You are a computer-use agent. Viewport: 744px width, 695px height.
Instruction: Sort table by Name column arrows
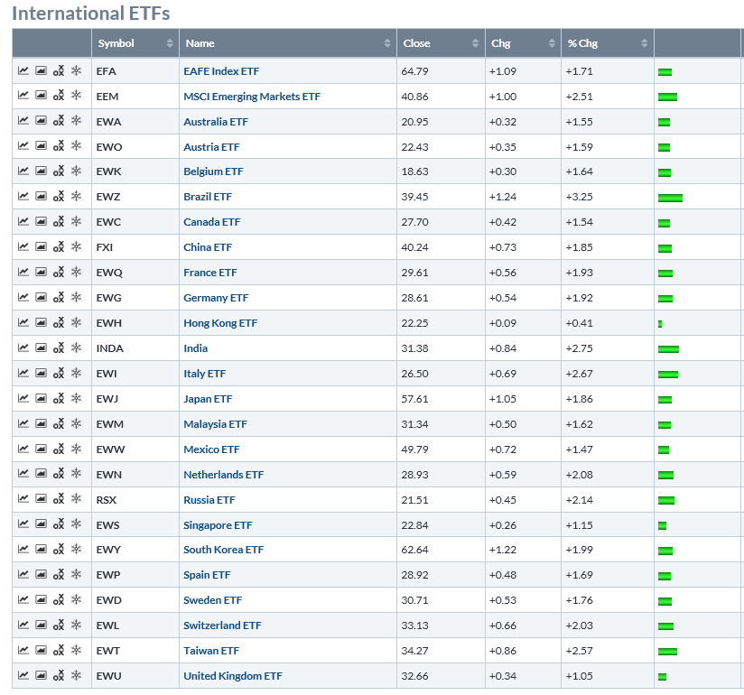click(387, 43)
